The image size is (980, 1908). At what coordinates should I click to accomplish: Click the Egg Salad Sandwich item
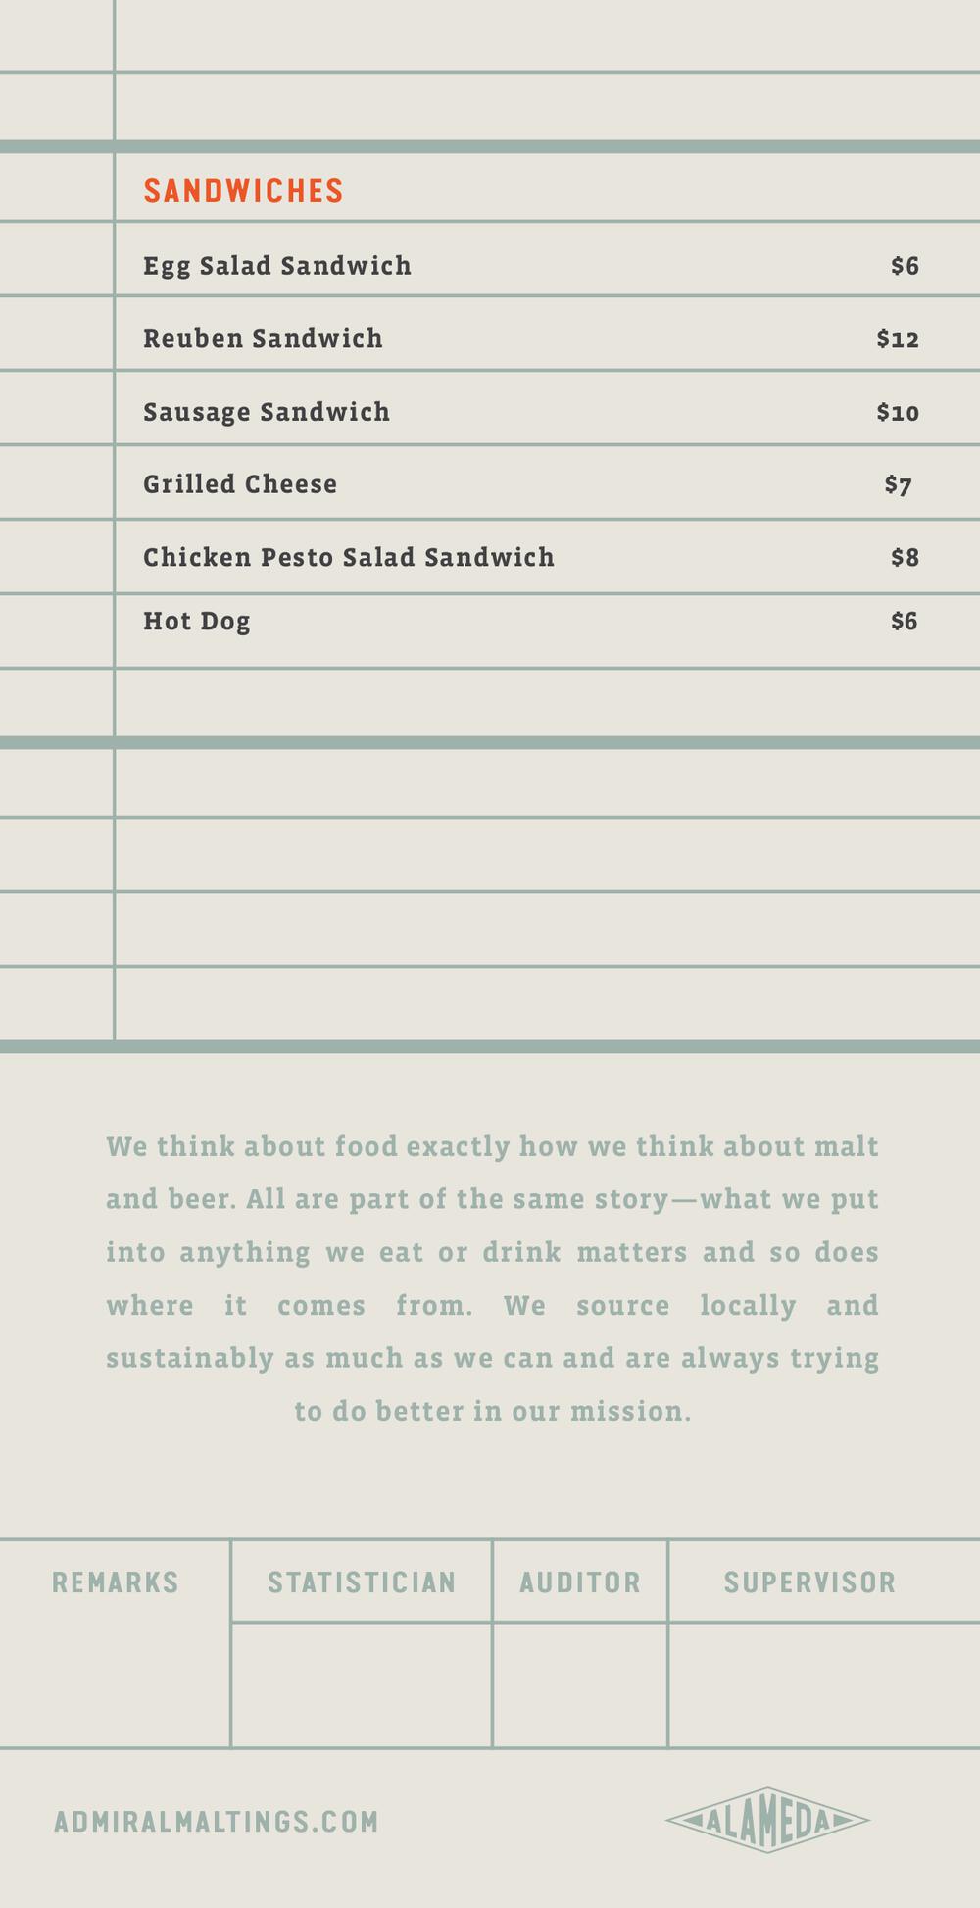click(x=277, y=266)
